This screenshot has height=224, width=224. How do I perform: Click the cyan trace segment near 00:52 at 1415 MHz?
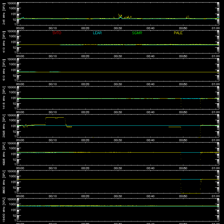(x=191, y=99)
